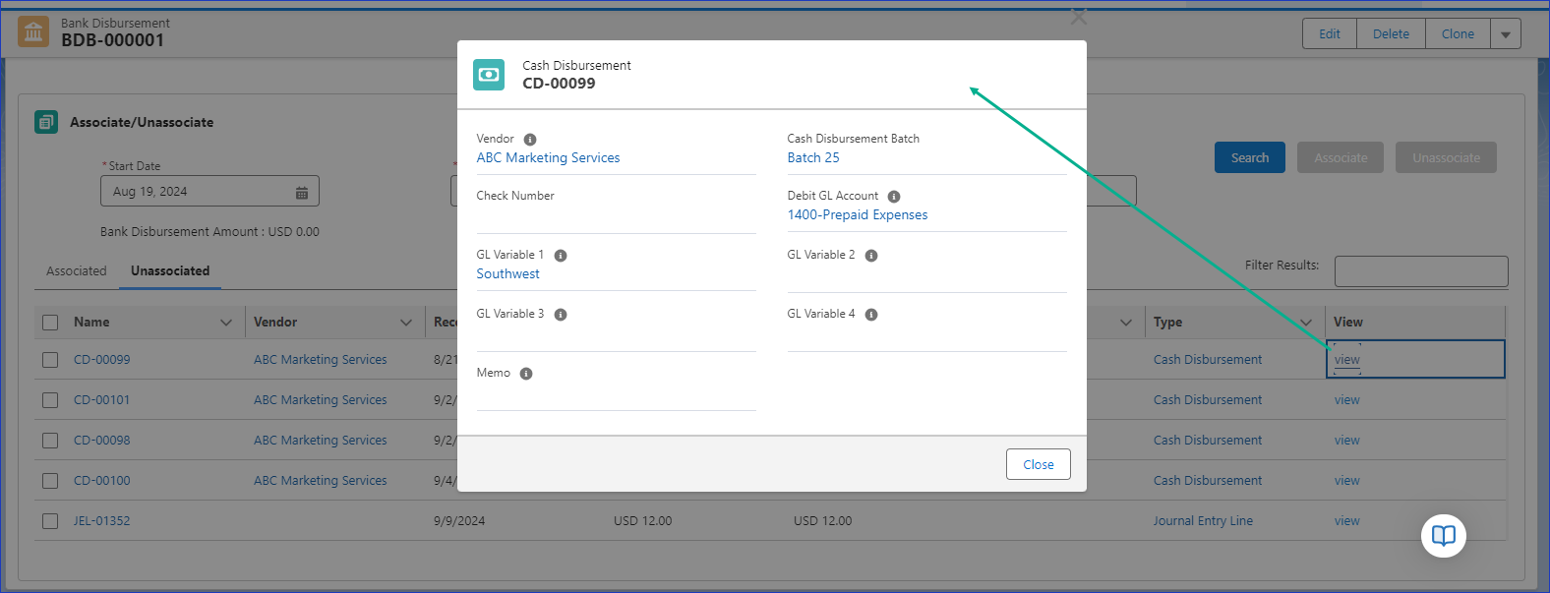This screenshot has width=1550, height=593.
Task: Open the ABC Marketing Services vendor link in dialog
Action: click(x=548, y=158)
